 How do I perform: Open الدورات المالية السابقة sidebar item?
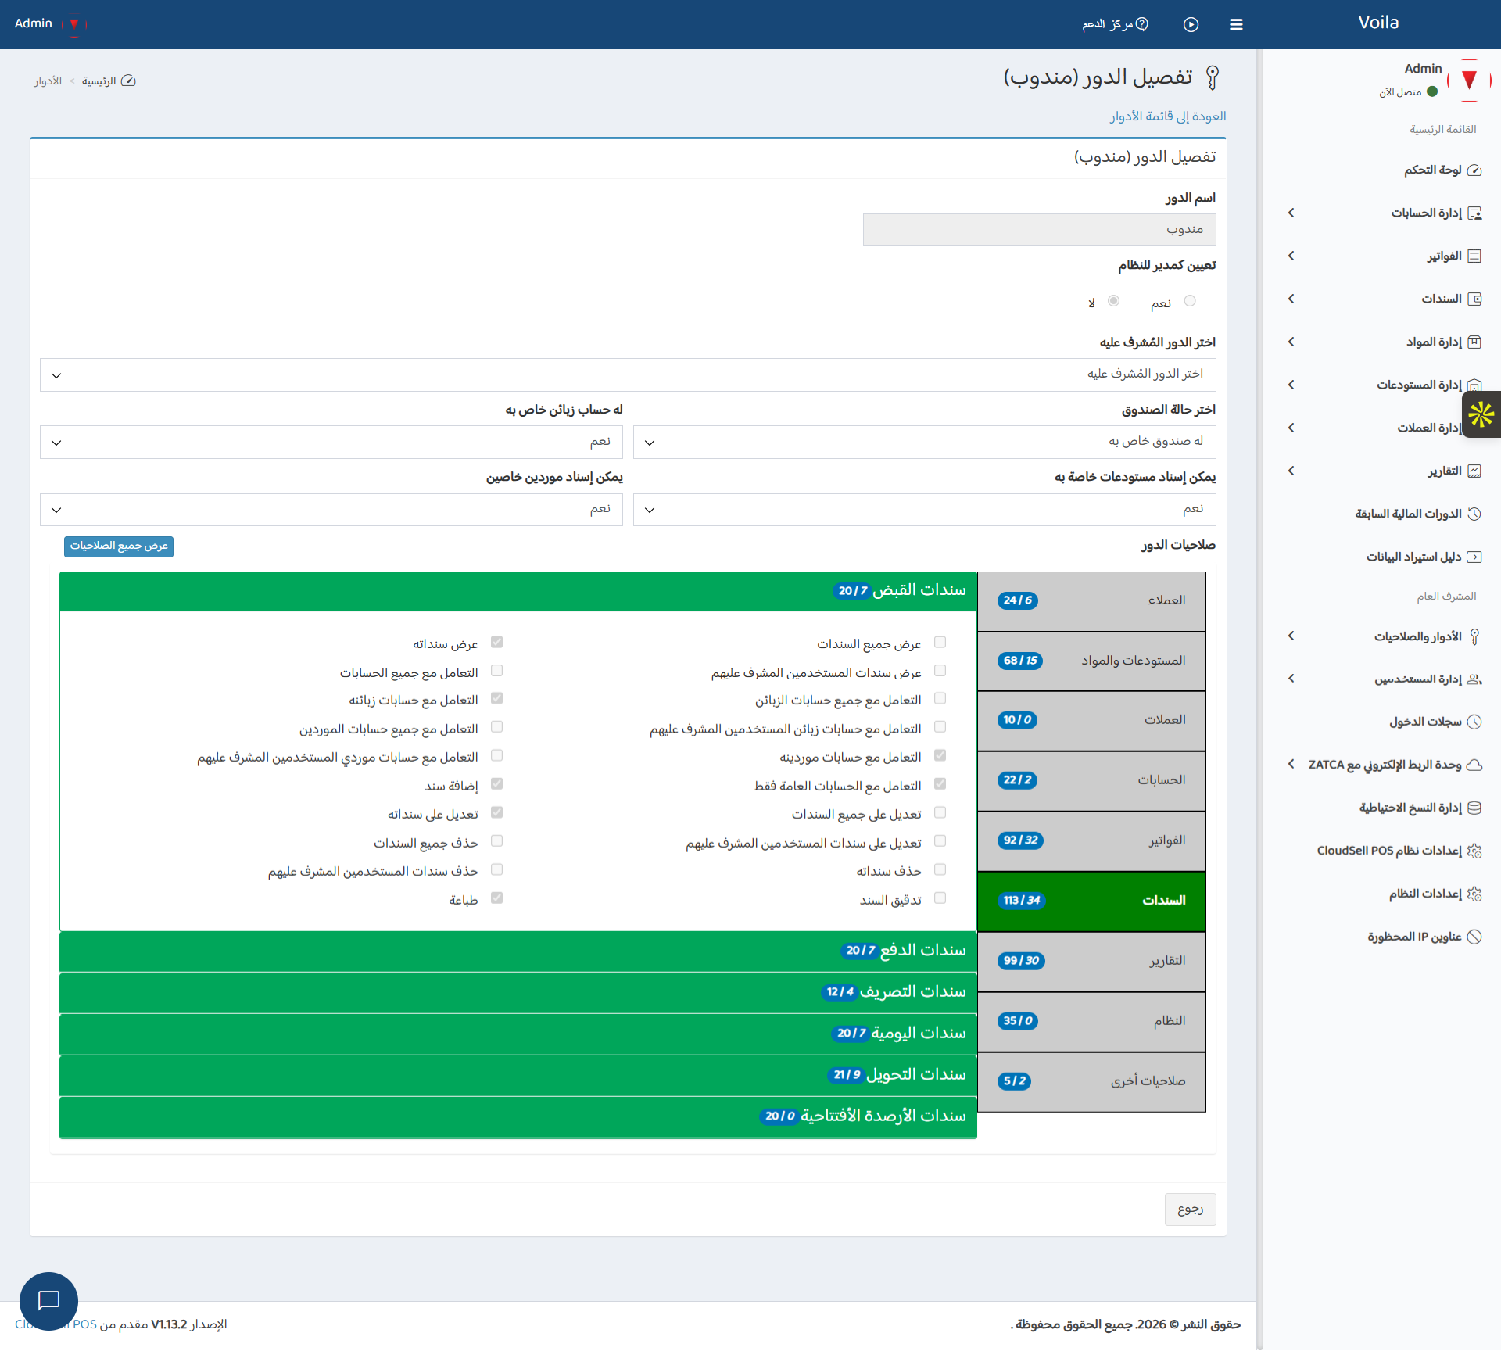click(1417, 514)
